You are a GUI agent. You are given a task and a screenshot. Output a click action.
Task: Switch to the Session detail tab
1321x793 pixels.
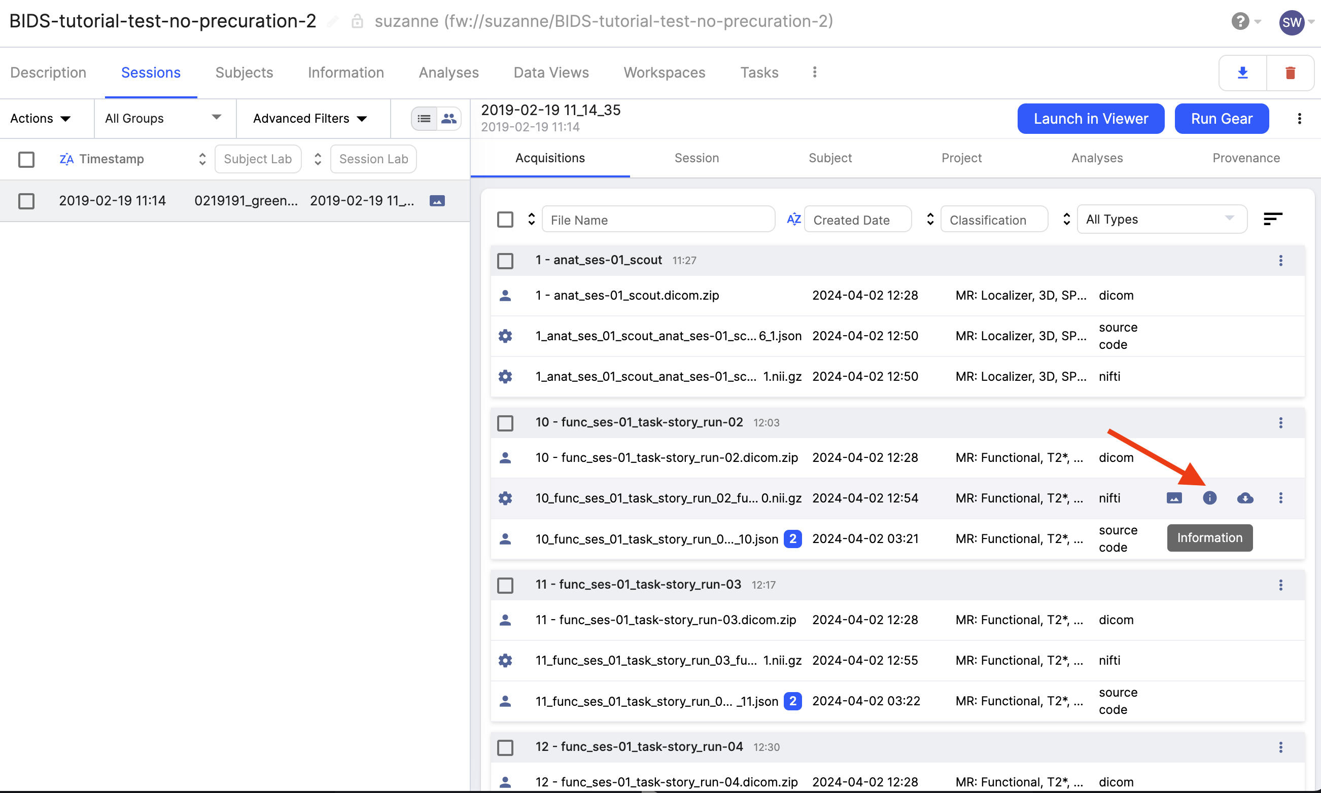pos(697,158)
